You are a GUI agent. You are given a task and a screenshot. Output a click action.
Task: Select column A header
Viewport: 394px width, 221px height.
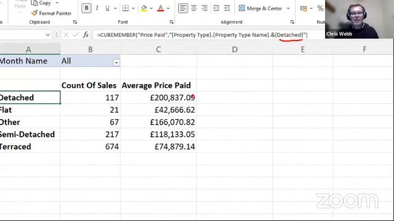click(30, 49)
